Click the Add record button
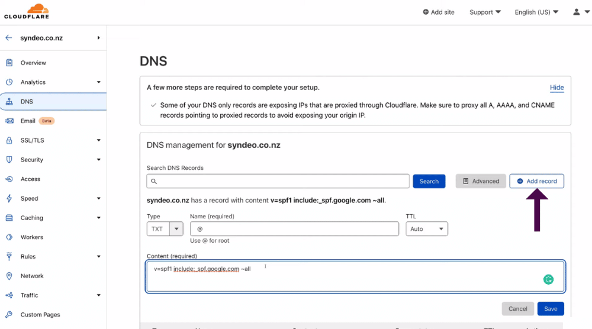The width and height of the screenshot is (592, 329). pos(536,181)
